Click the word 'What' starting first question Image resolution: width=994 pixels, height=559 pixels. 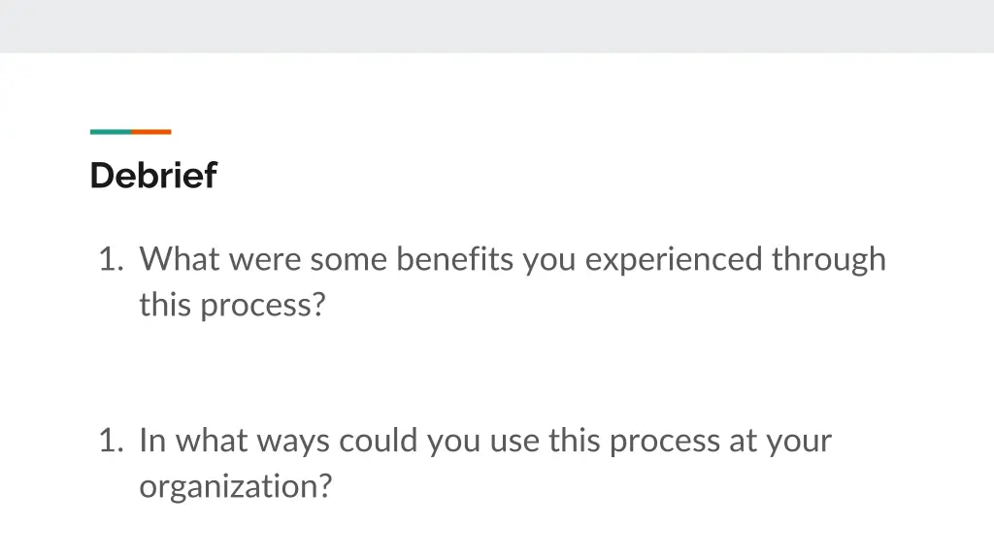click(180, 258)
